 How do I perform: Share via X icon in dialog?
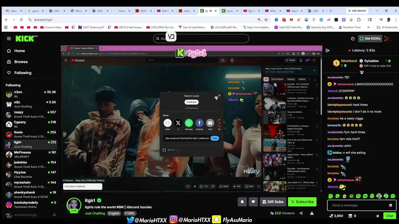click(178, 123)
